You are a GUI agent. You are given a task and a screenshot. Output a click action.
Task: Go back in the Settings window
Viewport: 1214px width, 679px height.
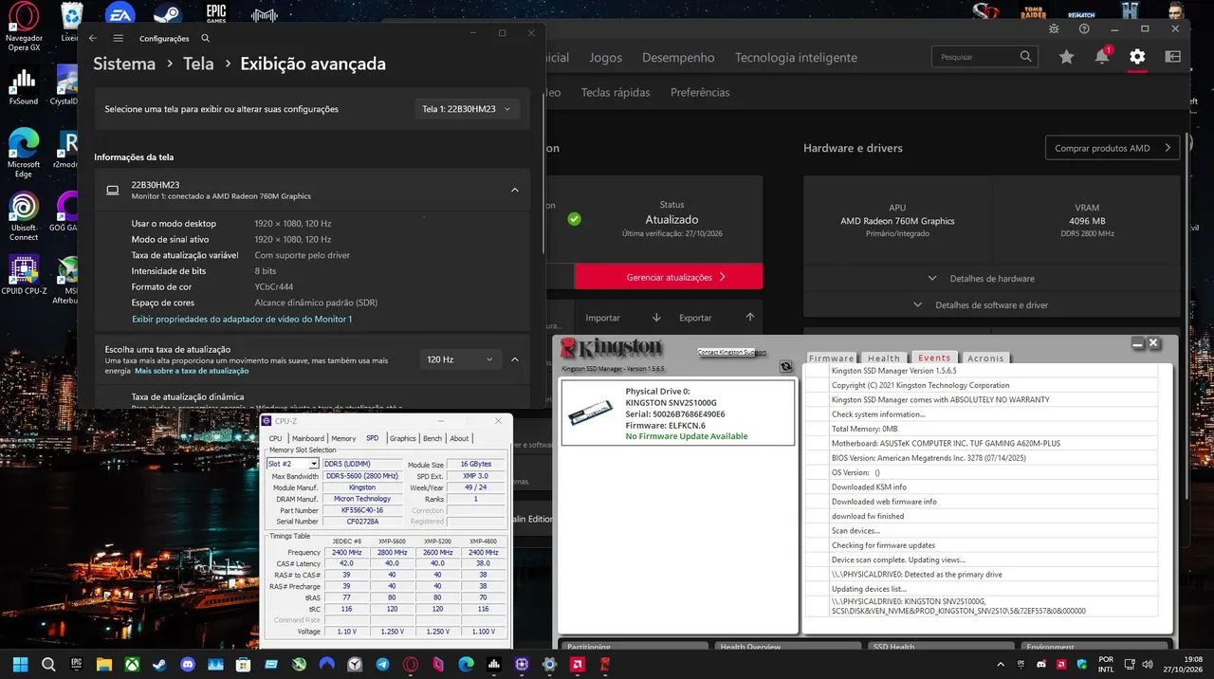pyautogui.click(x=92, y=39)
